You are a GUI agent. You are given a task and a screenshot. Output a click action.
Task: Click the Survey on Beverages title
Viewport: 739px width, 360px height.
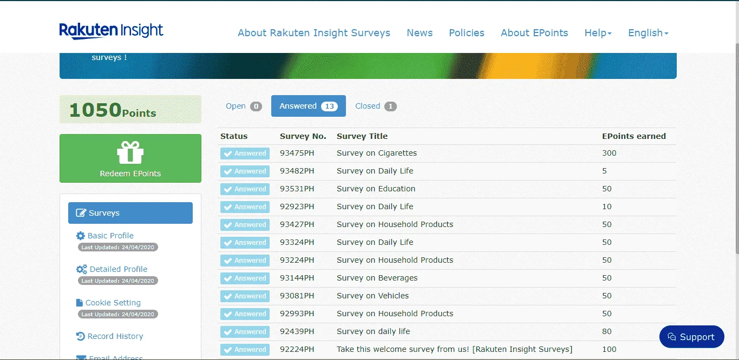377,278
